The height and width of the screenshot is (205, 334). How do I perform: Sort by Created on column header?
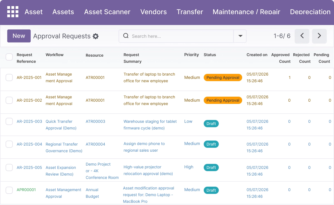click(x=257, y=55)
